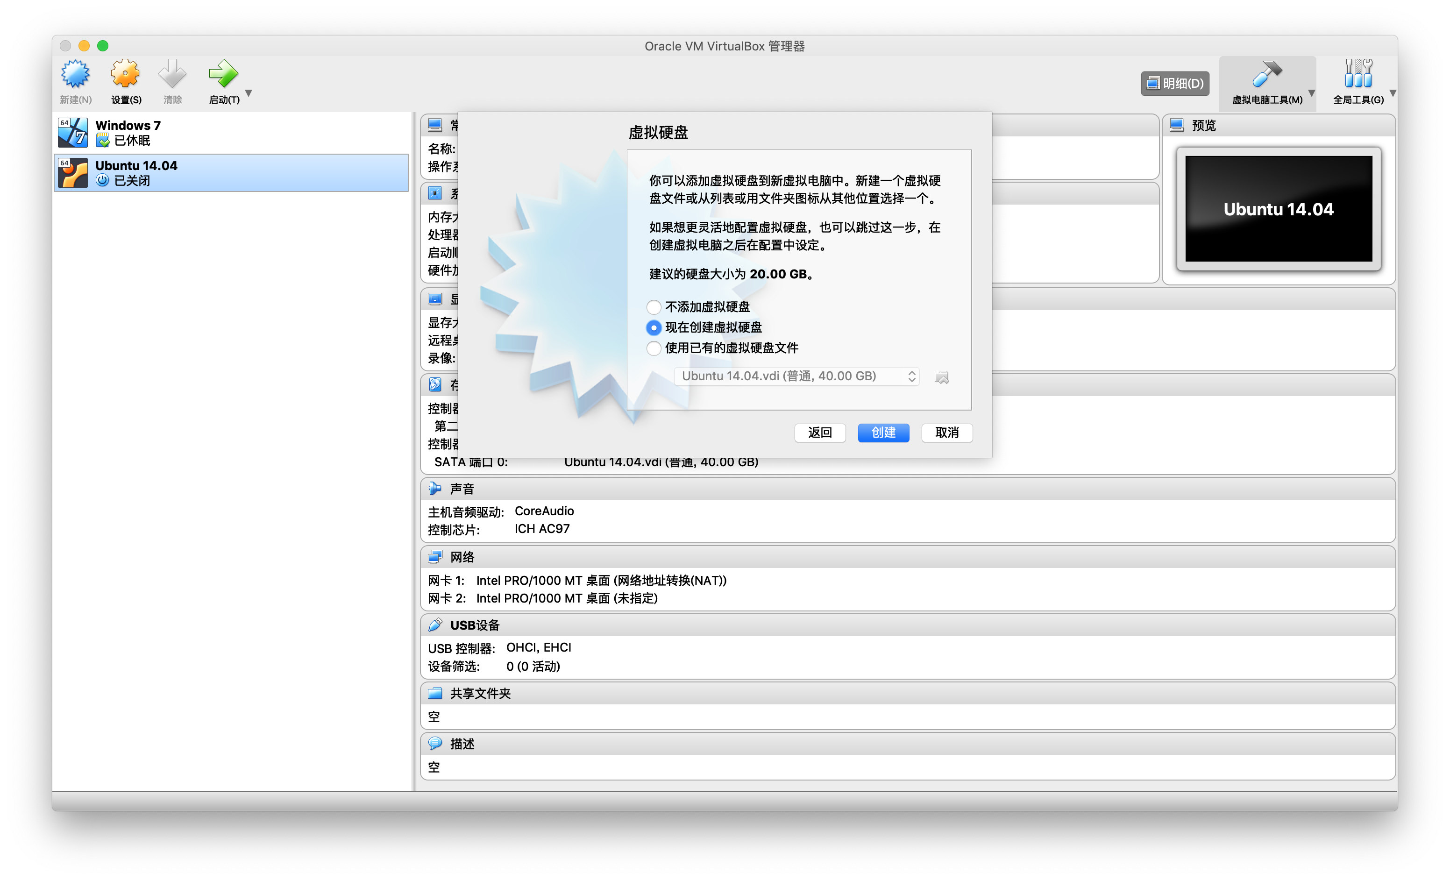Open the 共享文件夹 section header

tap(908, 694)
